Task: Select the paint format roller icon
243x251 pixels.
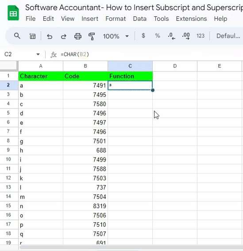Action: coord(92,36)
